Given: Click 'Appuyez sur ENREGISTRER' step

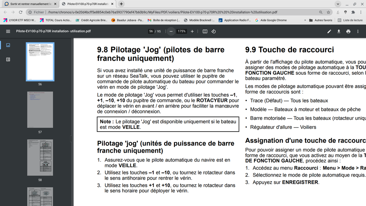Looking at the screenshot, I should point(286,182).
